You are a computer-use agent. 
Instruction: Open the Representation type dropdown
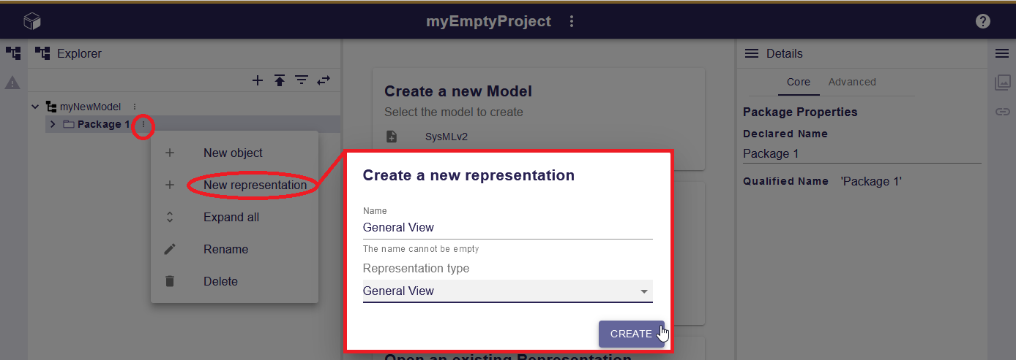click(x=507, y=291)
